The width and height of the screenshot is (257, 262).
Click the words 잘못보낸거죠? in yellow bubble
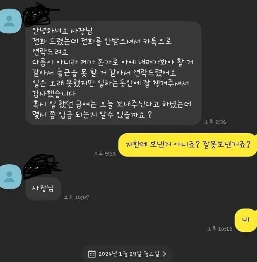point(227,144)
